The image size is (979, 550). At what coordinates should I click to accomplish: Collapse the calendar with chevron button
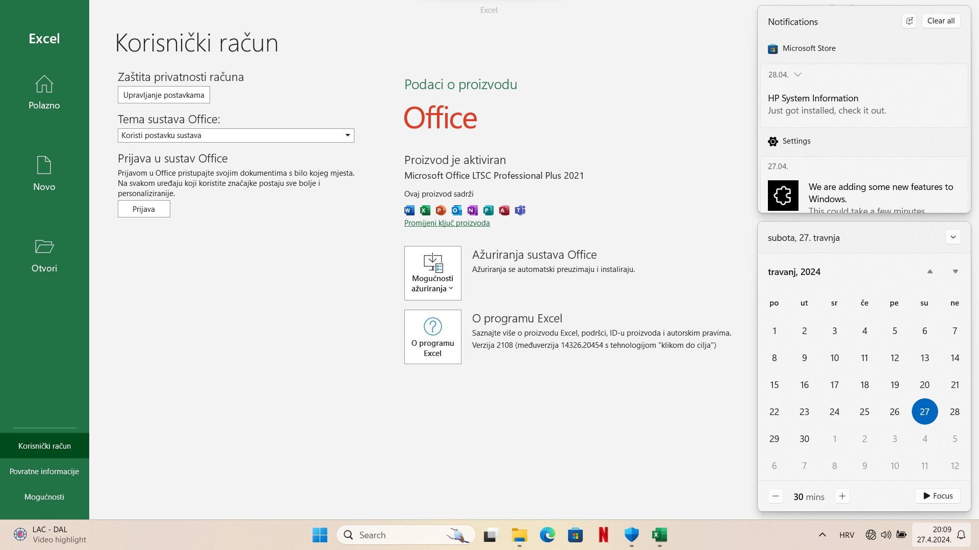coord(953,237)
